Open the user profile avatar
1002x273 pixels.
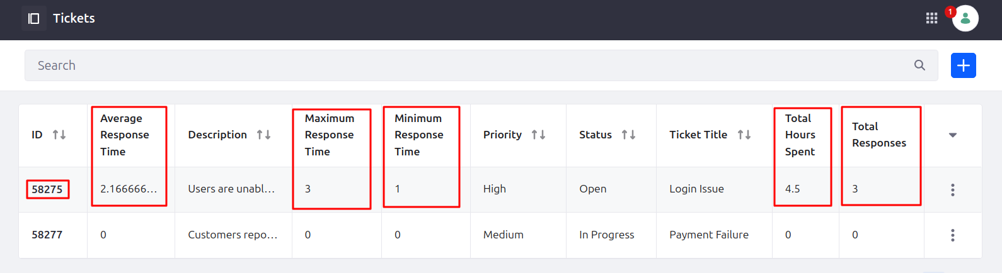coord(965,18)
